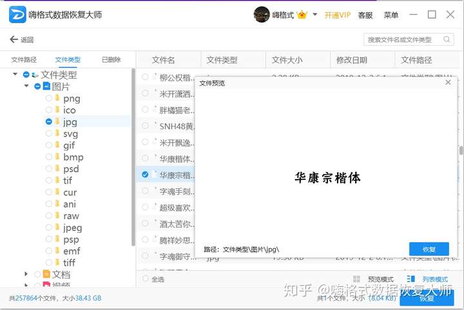Click the raw folder icon
This screenshot has height=310, width=464.
pyautogui.click(x=57, y=215)
